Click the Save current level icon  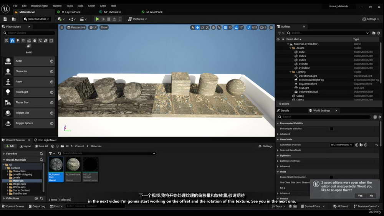5,19
